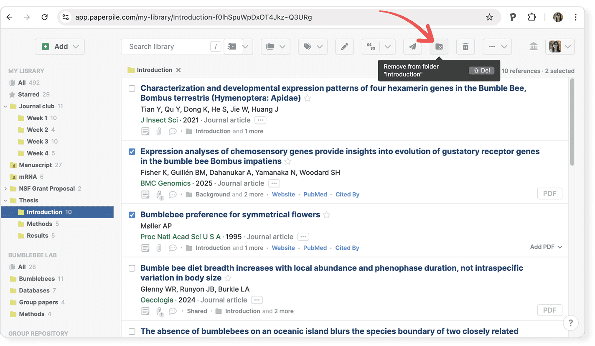Click the help question mark icon

tap(570, 323)
